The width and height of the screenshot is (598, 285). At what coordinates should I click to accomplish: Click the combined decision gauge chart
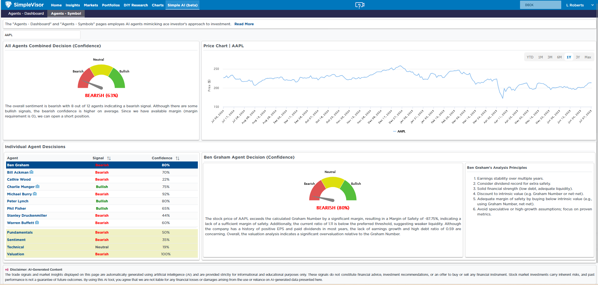[x=101, y=77]
